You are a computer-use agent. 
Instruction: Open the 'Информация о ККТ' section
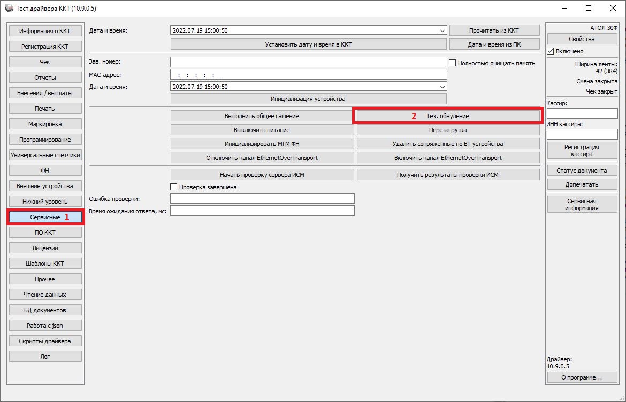point(45,31)
